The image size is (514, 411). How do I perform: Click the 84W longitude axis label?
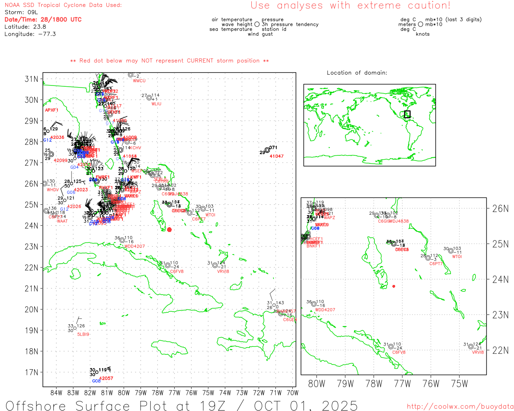57,393
